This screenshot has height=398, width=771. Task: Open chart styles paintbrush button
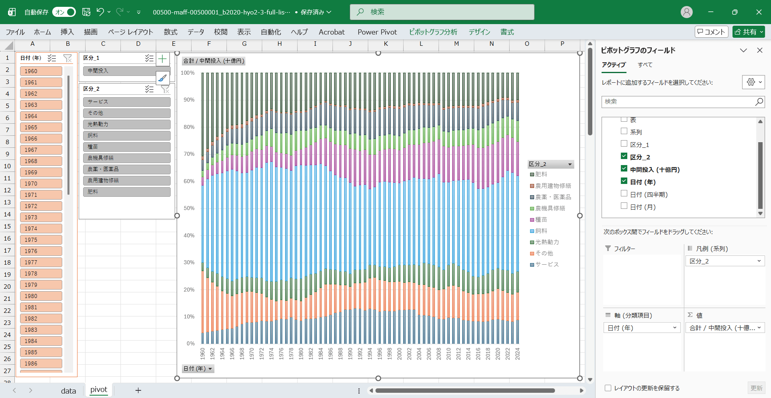[x=162, y=78]
